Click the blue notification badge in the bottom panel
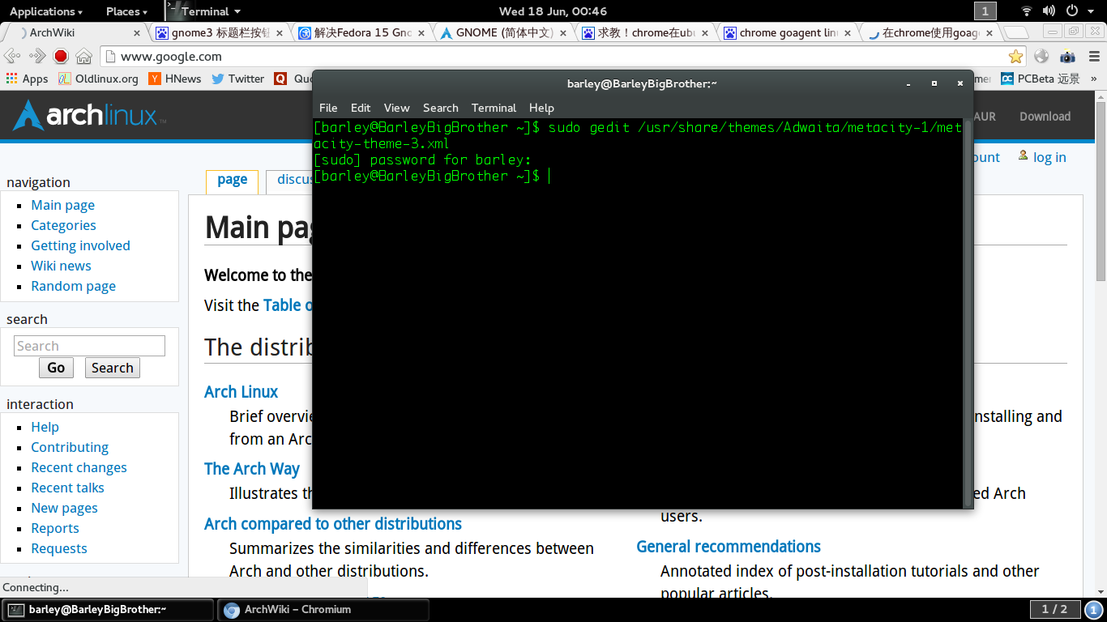This screenshot has height=622, width=1107. coord(1094,610)
